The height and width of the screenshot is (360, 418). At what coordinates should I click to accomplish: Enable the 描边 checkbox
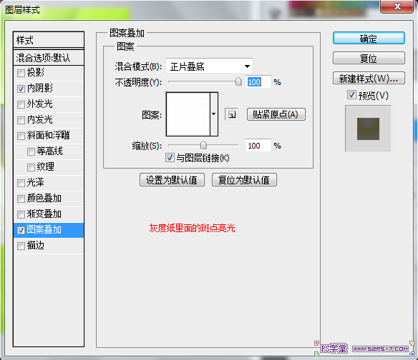click(x=21, y=246)
